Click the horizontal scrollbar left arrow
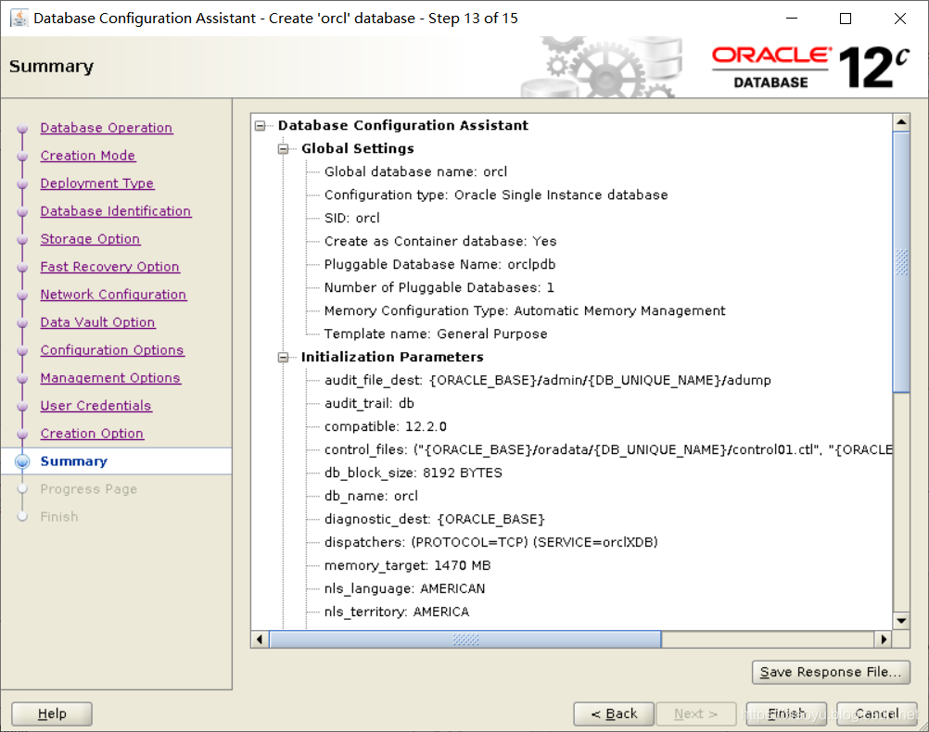This screenshot has height=732, width=929. point(261,639)
